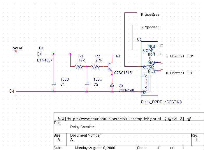
Task: Click the D1N4148 diode part name
Action: coord(126,90)
